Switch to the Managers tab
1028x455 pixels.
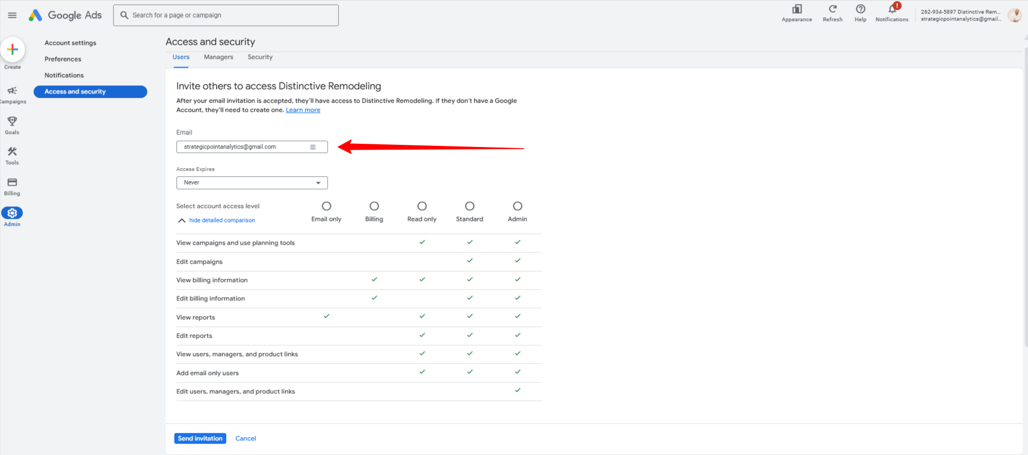tap(219, 57)
